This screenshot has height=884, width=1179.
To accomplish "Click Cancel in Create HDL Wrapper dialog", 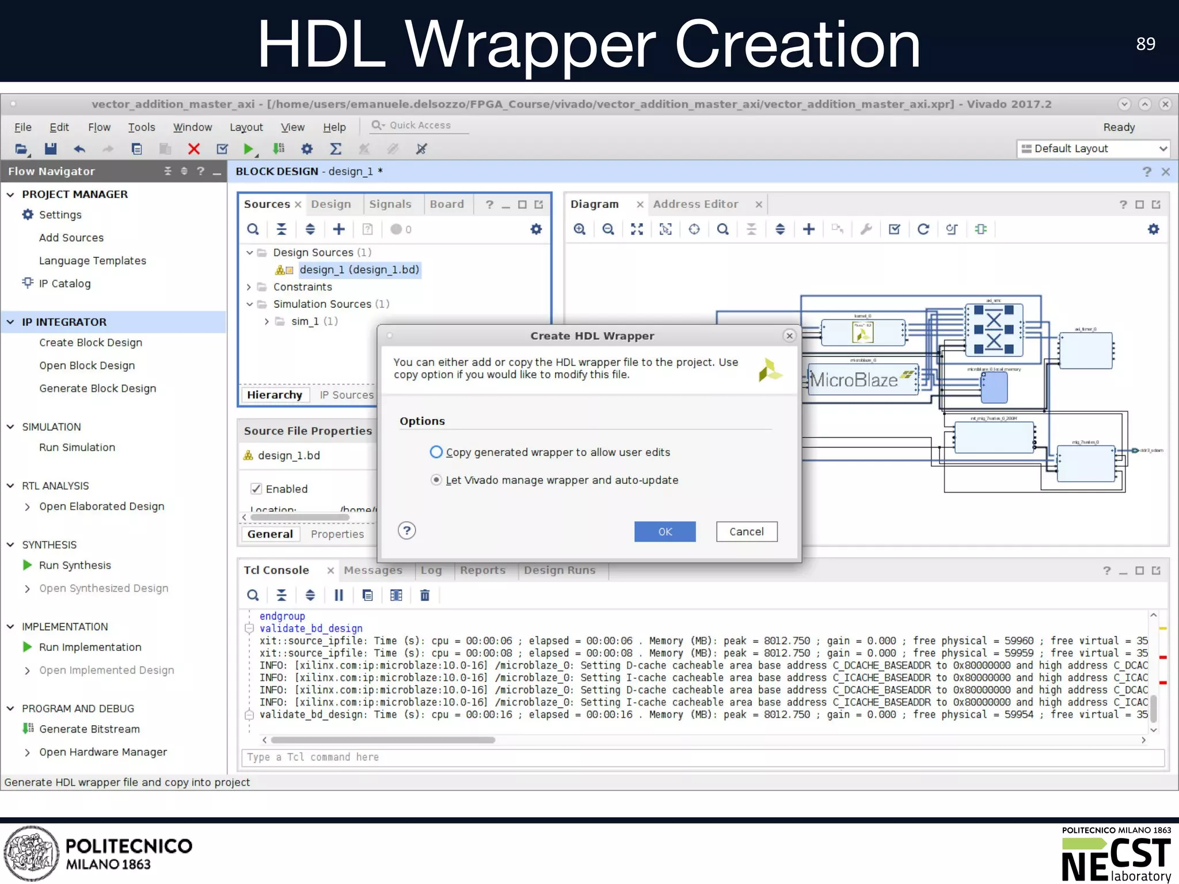I will click(747, 532).
